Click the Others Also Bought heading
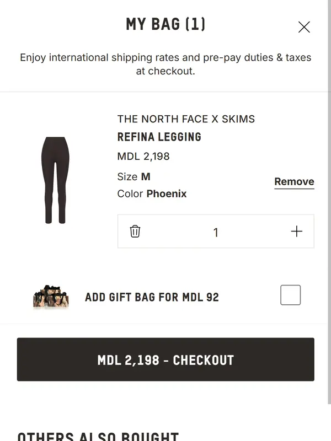Image resolution: width=331 pixels, height=441 pixels. [98, 435]
